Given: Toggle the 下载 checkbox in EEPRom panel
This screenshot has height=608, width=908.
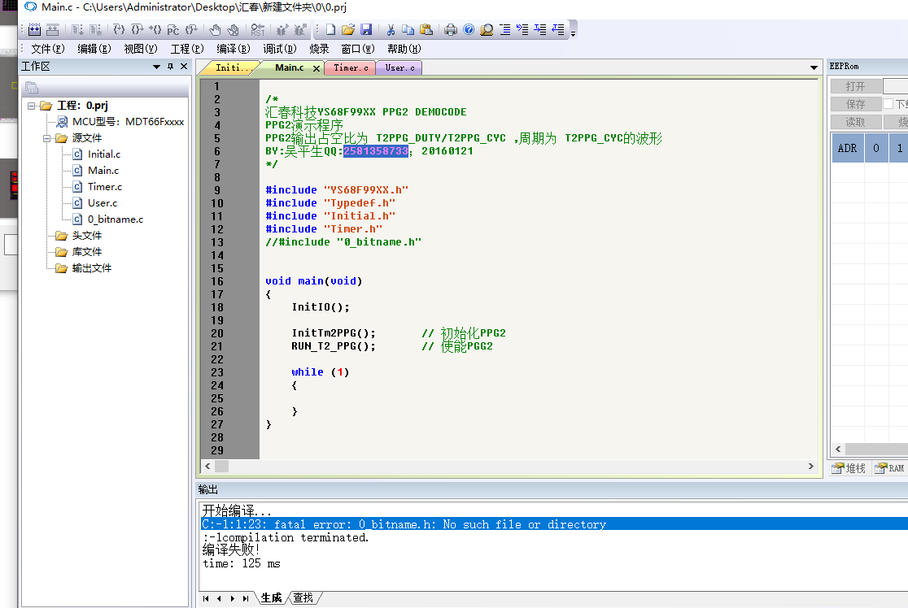Looking at the screenshot, I should [x=888, y=103].
